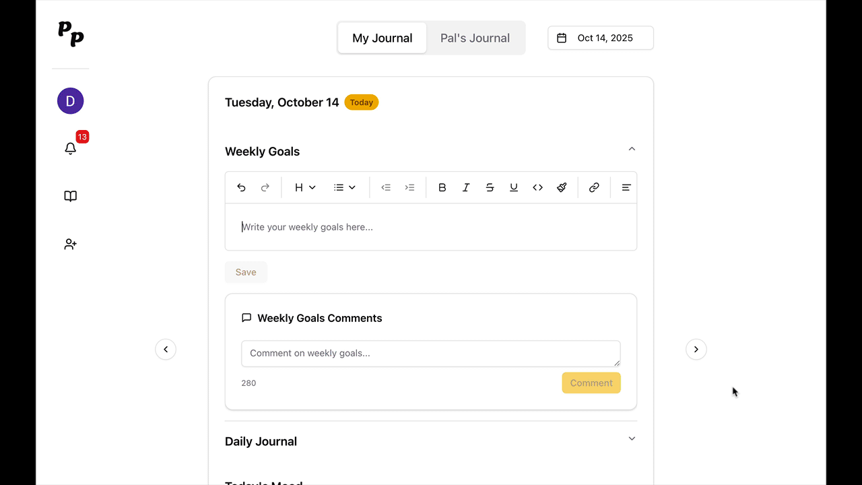
Task: Toggle inline code formatting
Action: tap(537, 188)
